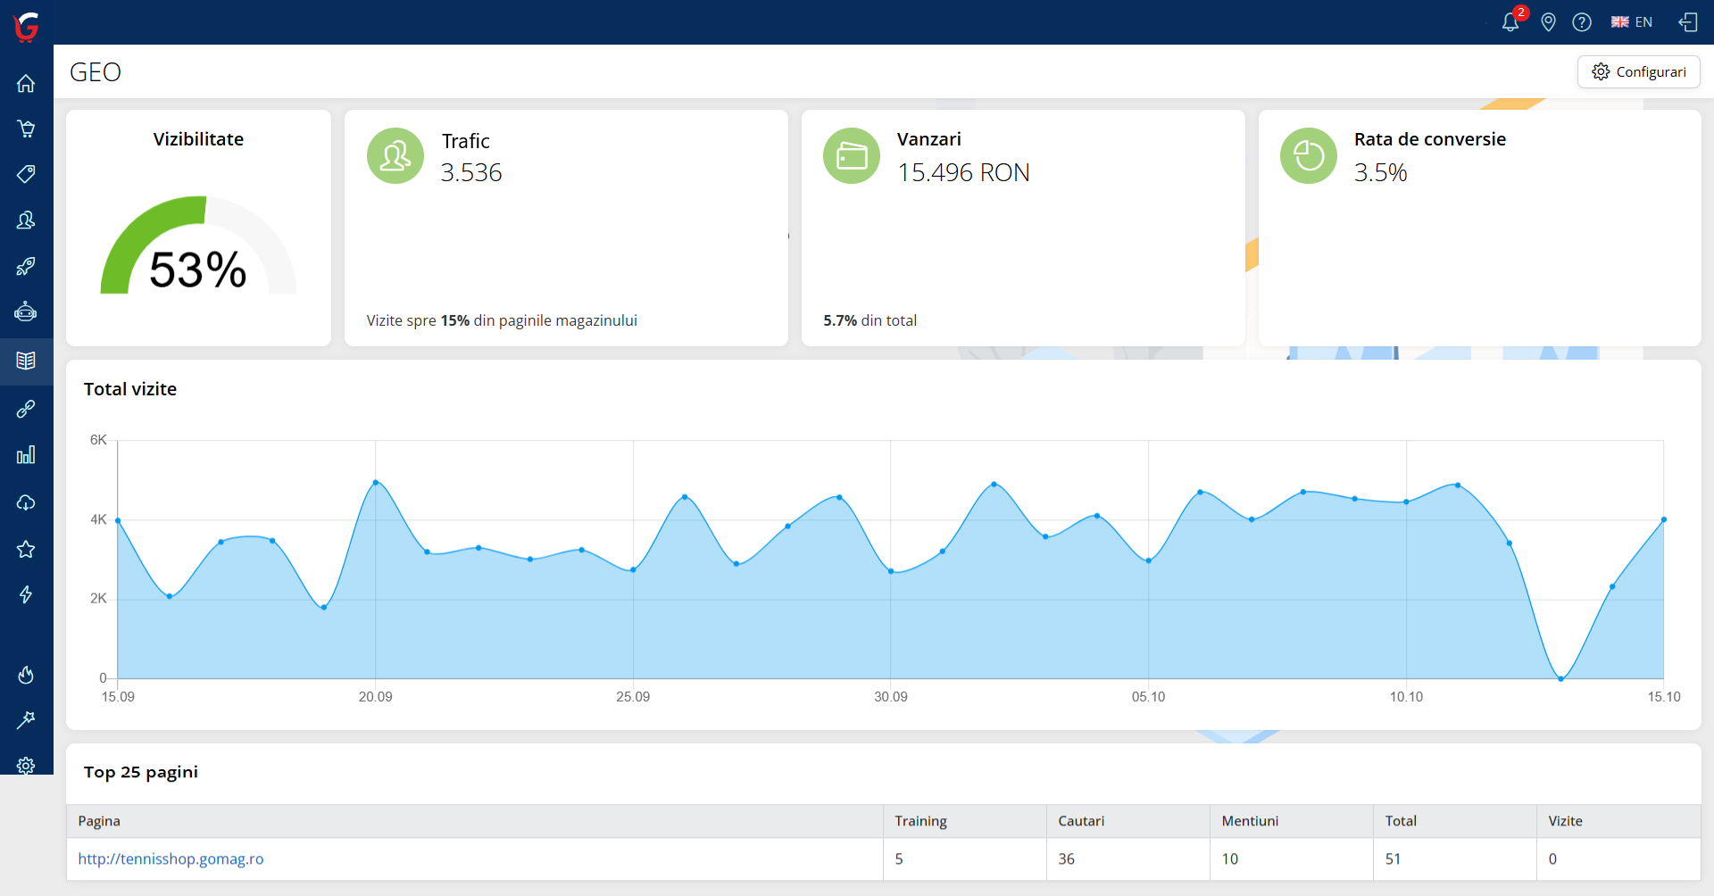1714x896 pixels.
Task: Open the flame icon in sidebar
Action: [26, 675]
